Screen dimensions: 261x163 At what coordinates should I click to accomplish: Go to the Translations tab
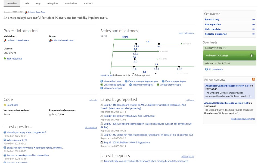pyautogui.click(x=71, y=4)
